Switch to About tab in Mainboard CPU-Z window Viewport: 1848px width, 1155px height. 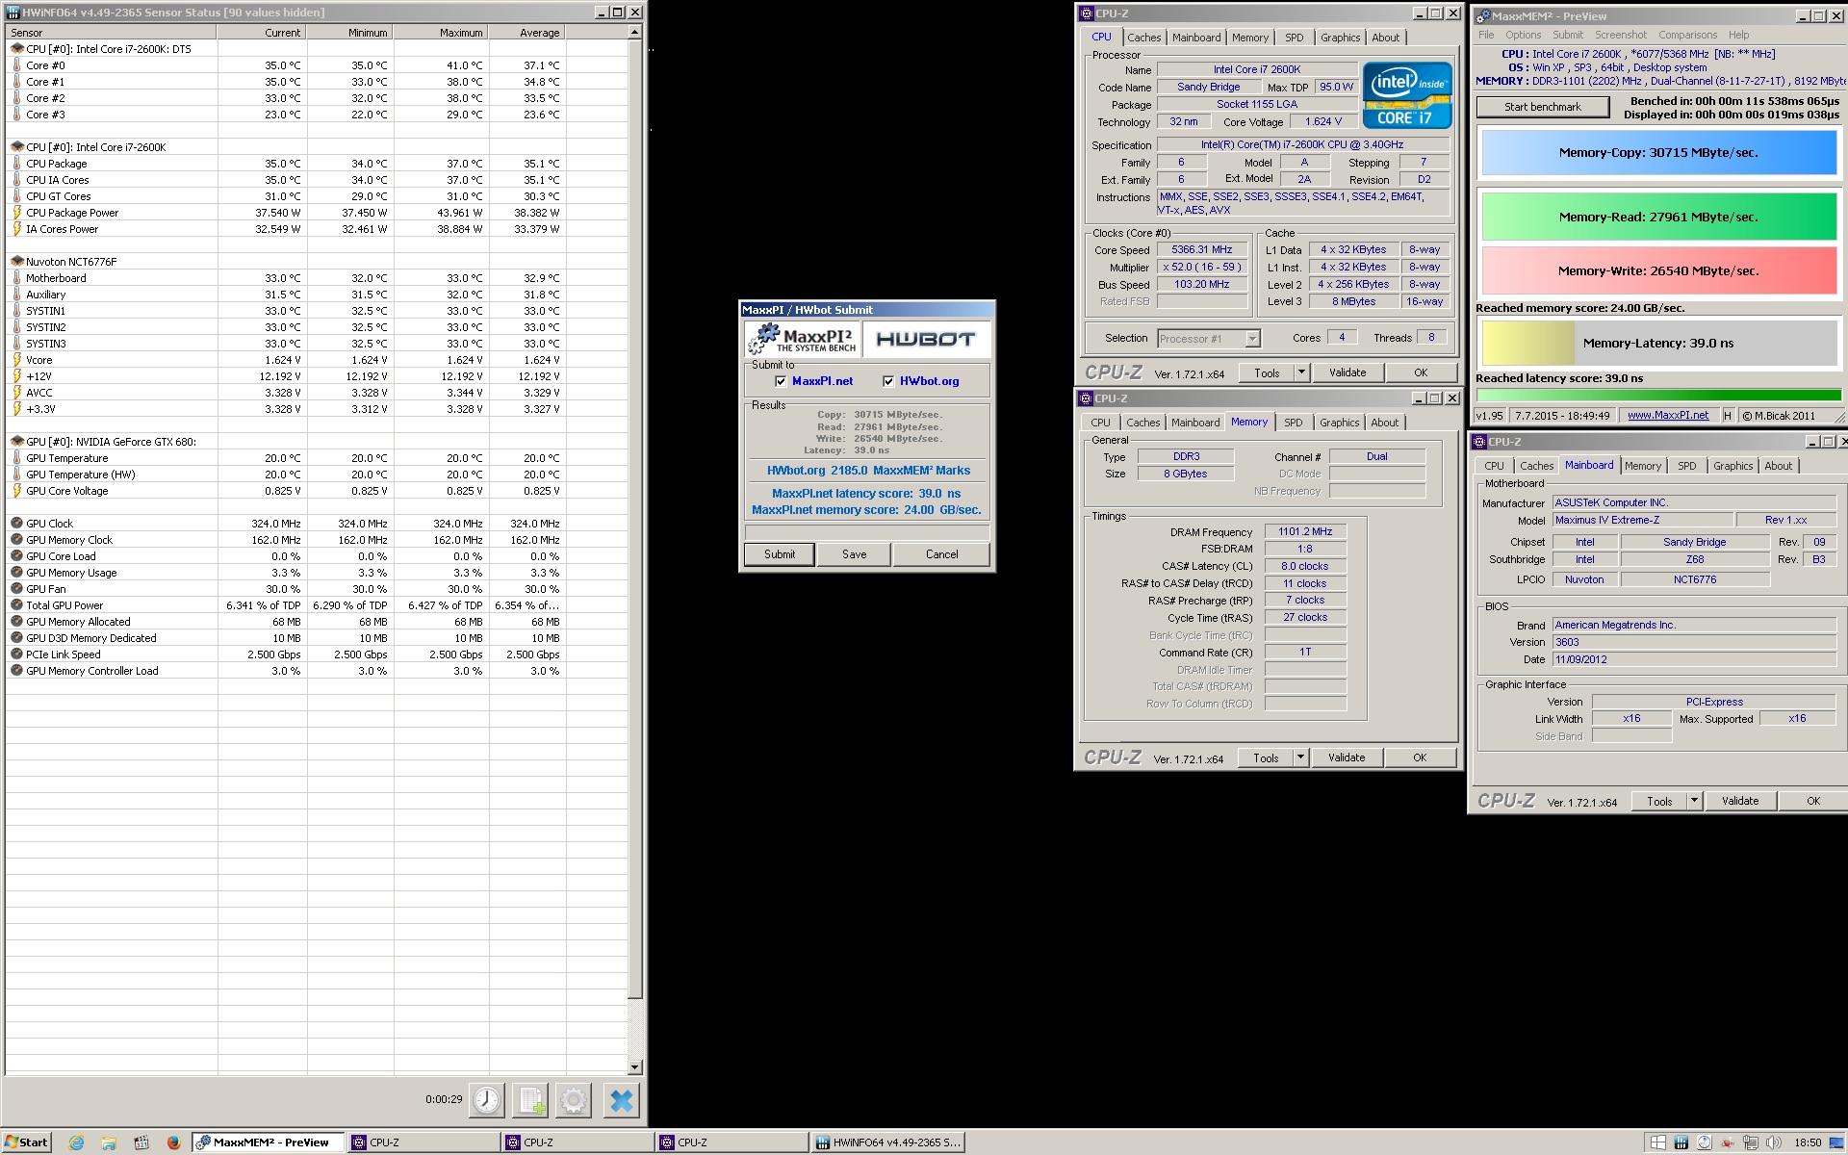[x=1778, y=466]
